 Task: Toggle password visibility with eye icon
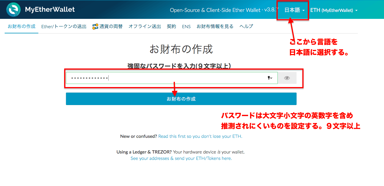pos(287,78)
